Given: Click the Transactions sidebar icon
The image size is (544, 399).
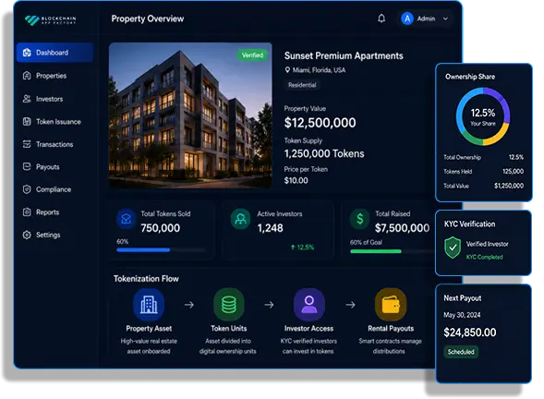Looking at the screenshot, I should pos(27,144).
